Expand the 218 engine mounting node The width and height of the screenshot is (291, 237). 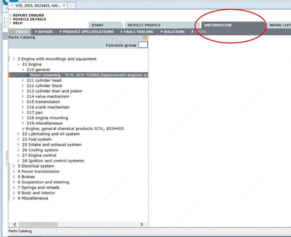click(23, 118)
